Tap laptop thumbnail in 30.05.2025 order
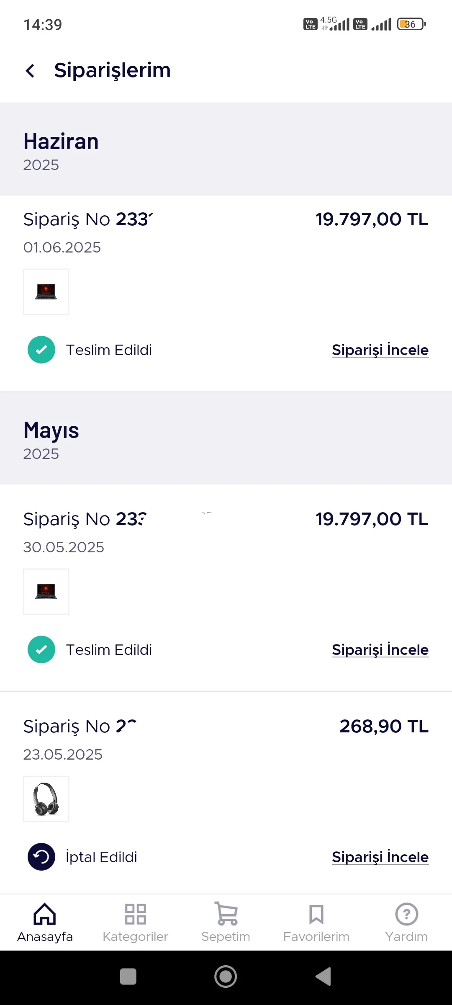The image size is (452, 1005). (x=46, y=592)
